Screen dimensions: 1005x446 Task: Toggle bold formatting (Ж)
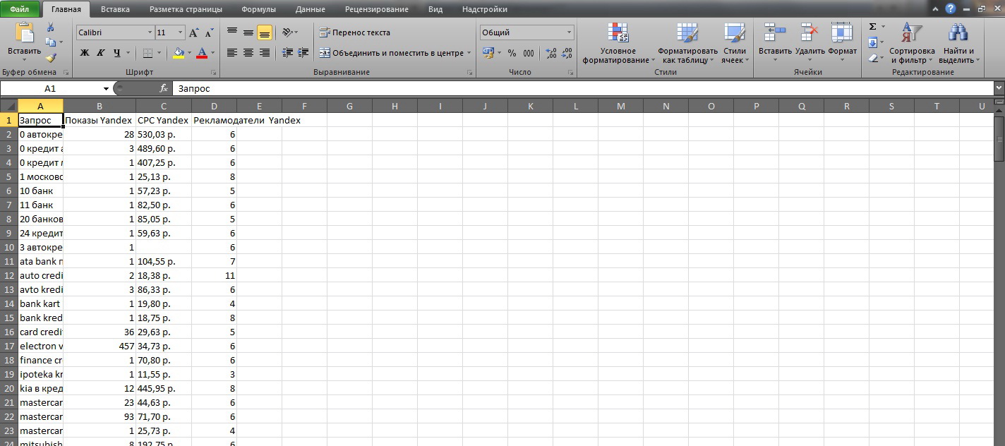coord(85,53)
